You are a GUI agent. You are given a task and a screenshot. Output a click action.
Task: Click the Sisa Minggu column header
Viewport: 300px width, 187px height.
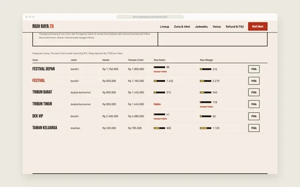click(206, 60)
